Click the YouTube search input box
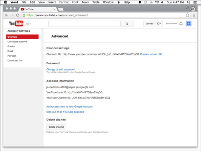The image size is (201, 151). pos(84,24)
